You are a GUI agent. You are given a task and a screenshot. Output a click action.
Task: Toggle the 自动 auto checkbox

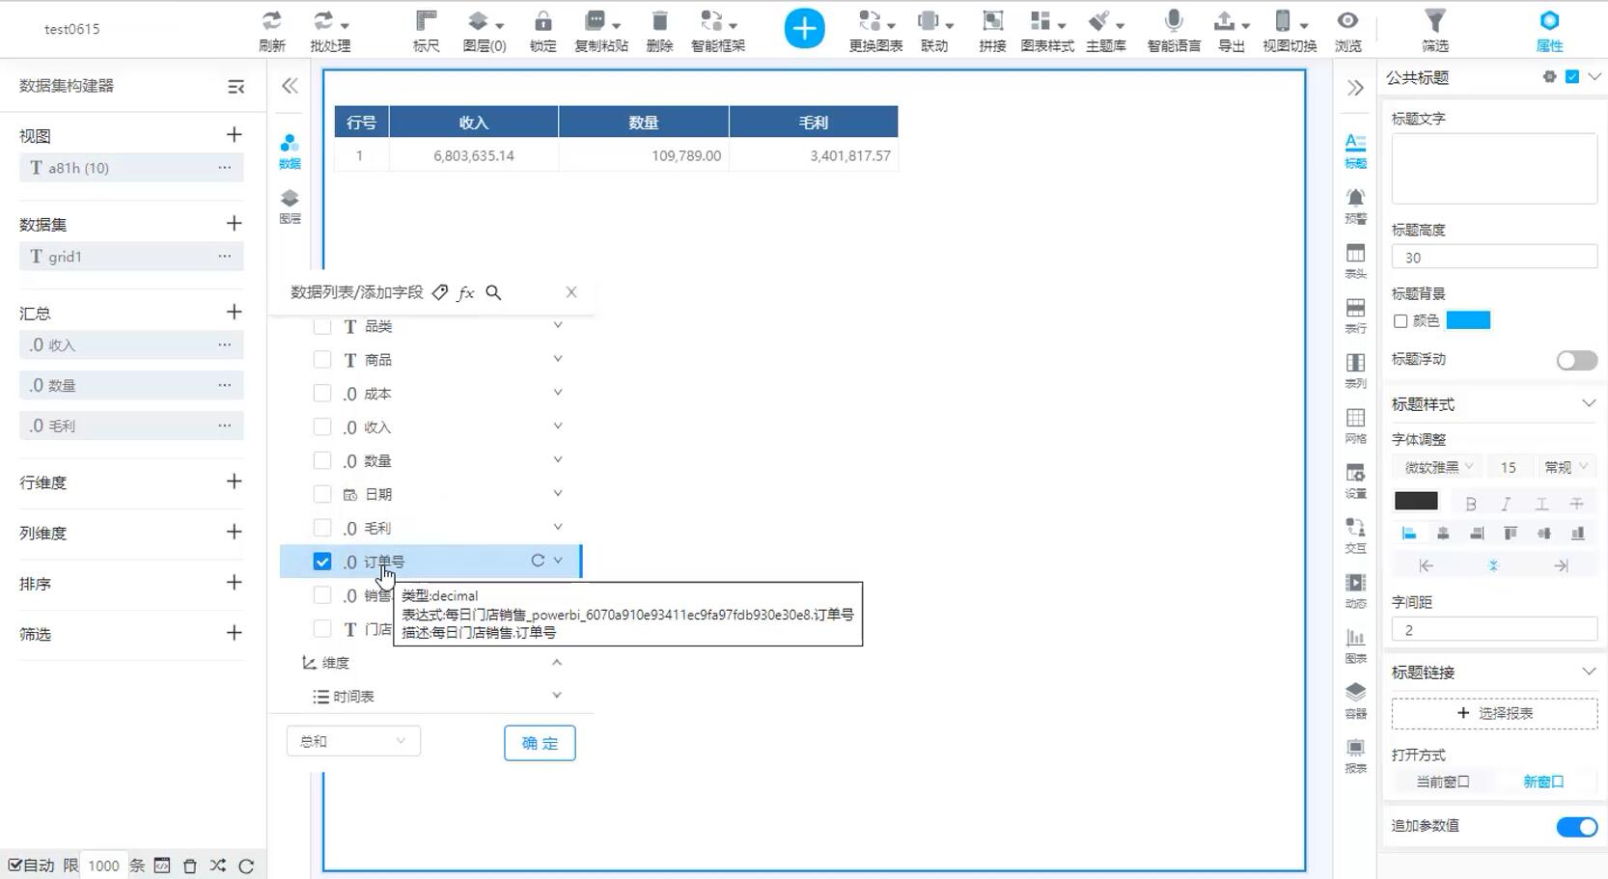click(15, 865)
